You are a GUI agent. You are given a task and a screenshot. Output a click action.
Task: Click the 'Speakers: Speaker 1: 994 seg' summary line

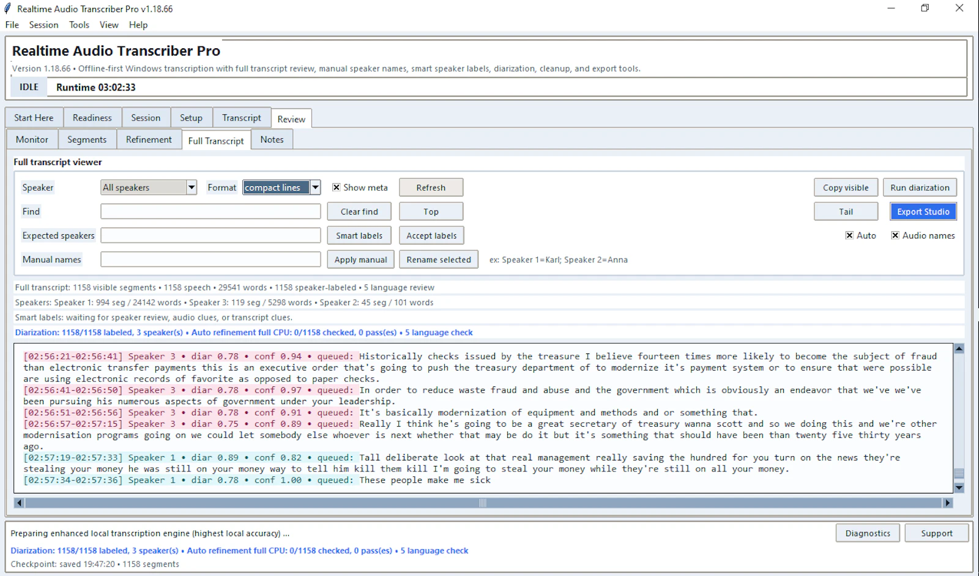[224, 303]
